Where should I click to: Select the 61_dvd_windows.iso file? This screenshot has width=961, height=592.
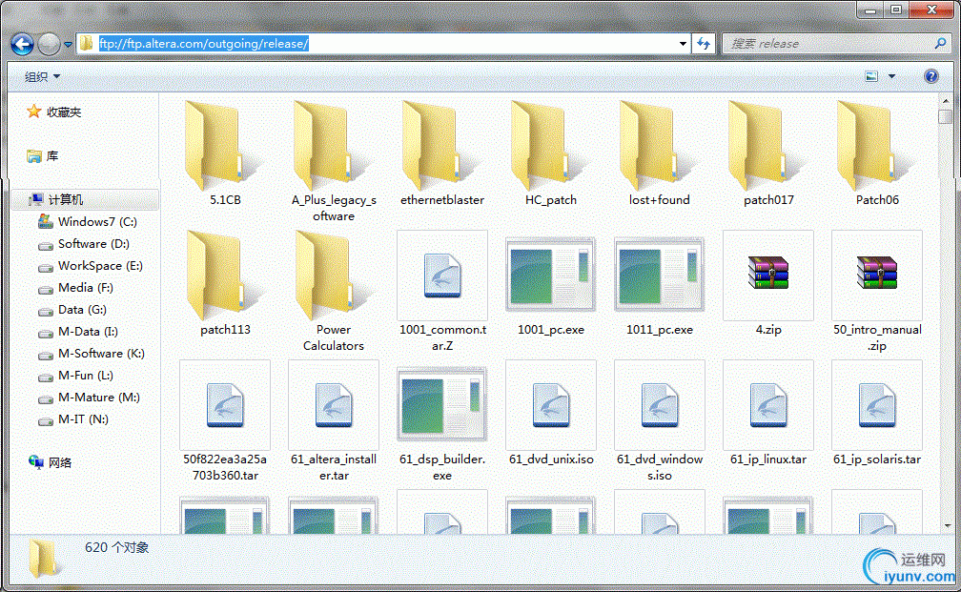coord(660,421)
